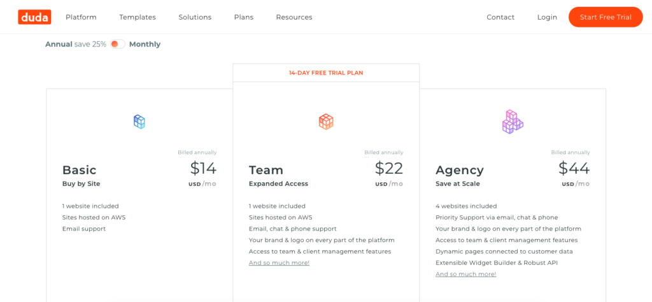Open Team plan's And so much more link
Image resolution: width=652 pixels, height=302 pixels.
point(279,263)
